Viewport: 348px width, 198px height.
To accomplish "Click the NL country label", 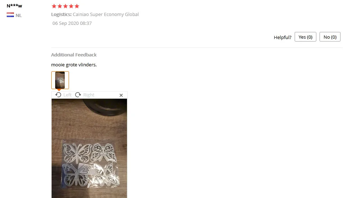I will tap(19, 16).
